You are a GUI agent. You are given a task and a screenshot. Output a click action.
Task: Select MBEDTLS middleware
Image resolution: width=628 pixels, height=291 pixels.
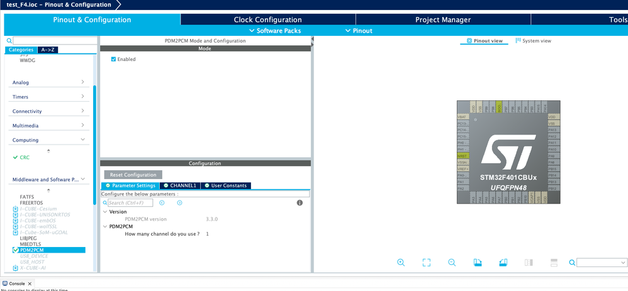30,244
